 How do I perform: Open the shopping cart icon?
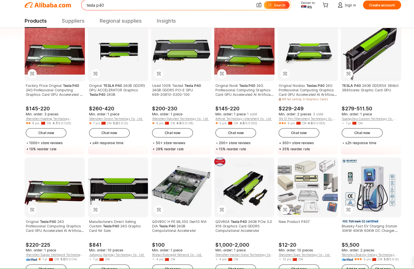click(325, 5)
